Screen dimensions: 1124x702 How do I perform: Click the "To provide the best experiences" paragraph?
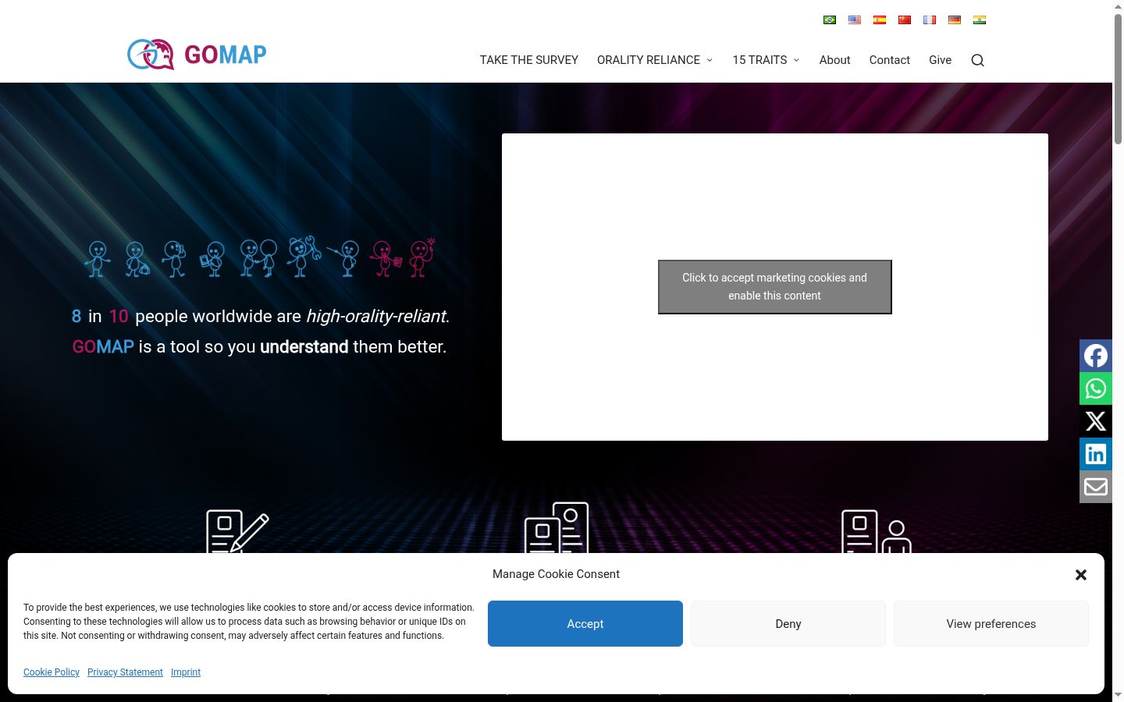coord(249,622)
